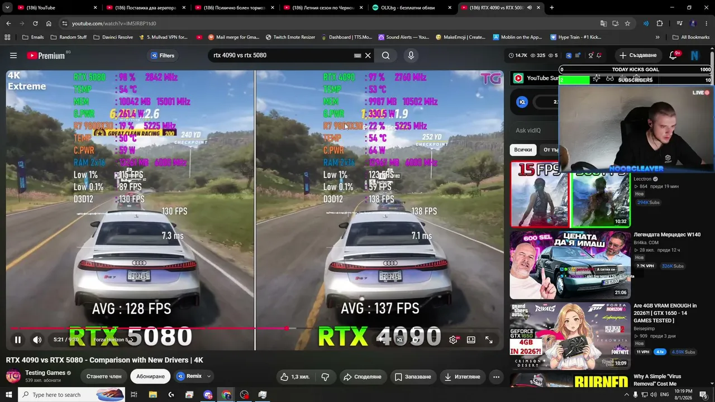Switch to the Летния сезон по Черном tab
The height and width of the screenshot is (402, 715).
pyautogui.click(x=322, y=8)
